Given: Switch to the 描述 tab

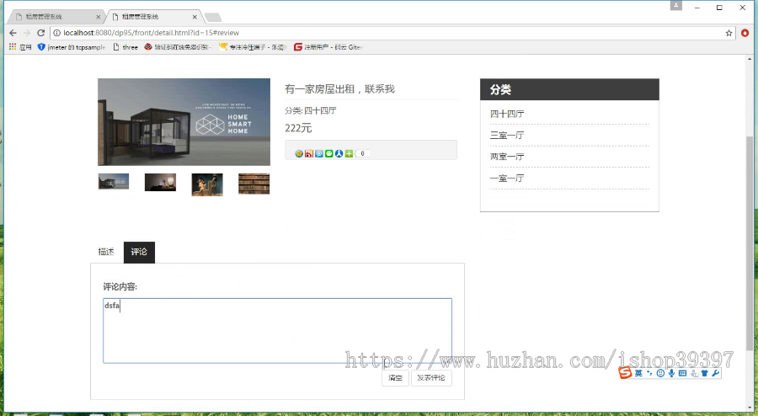Looking at the screenshot, I should click(106, 252).
